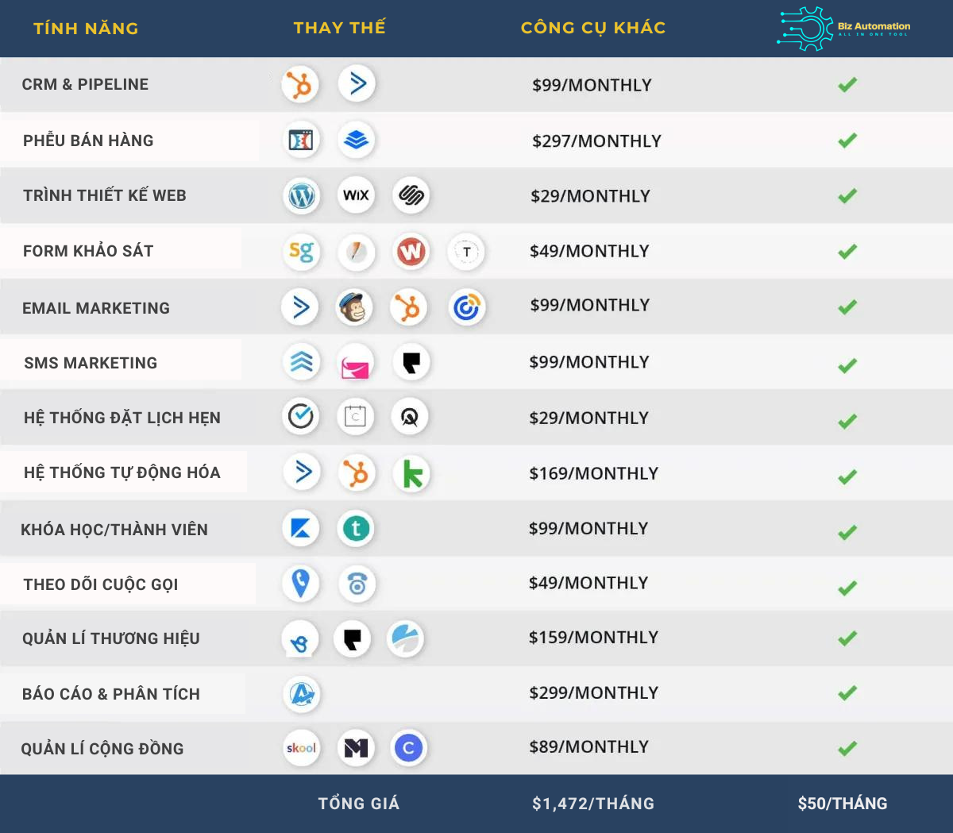Viewport: 953px width, 833px height.
Task: Select the 'CRM & PIPELINE' label
Action: [85, 84]
